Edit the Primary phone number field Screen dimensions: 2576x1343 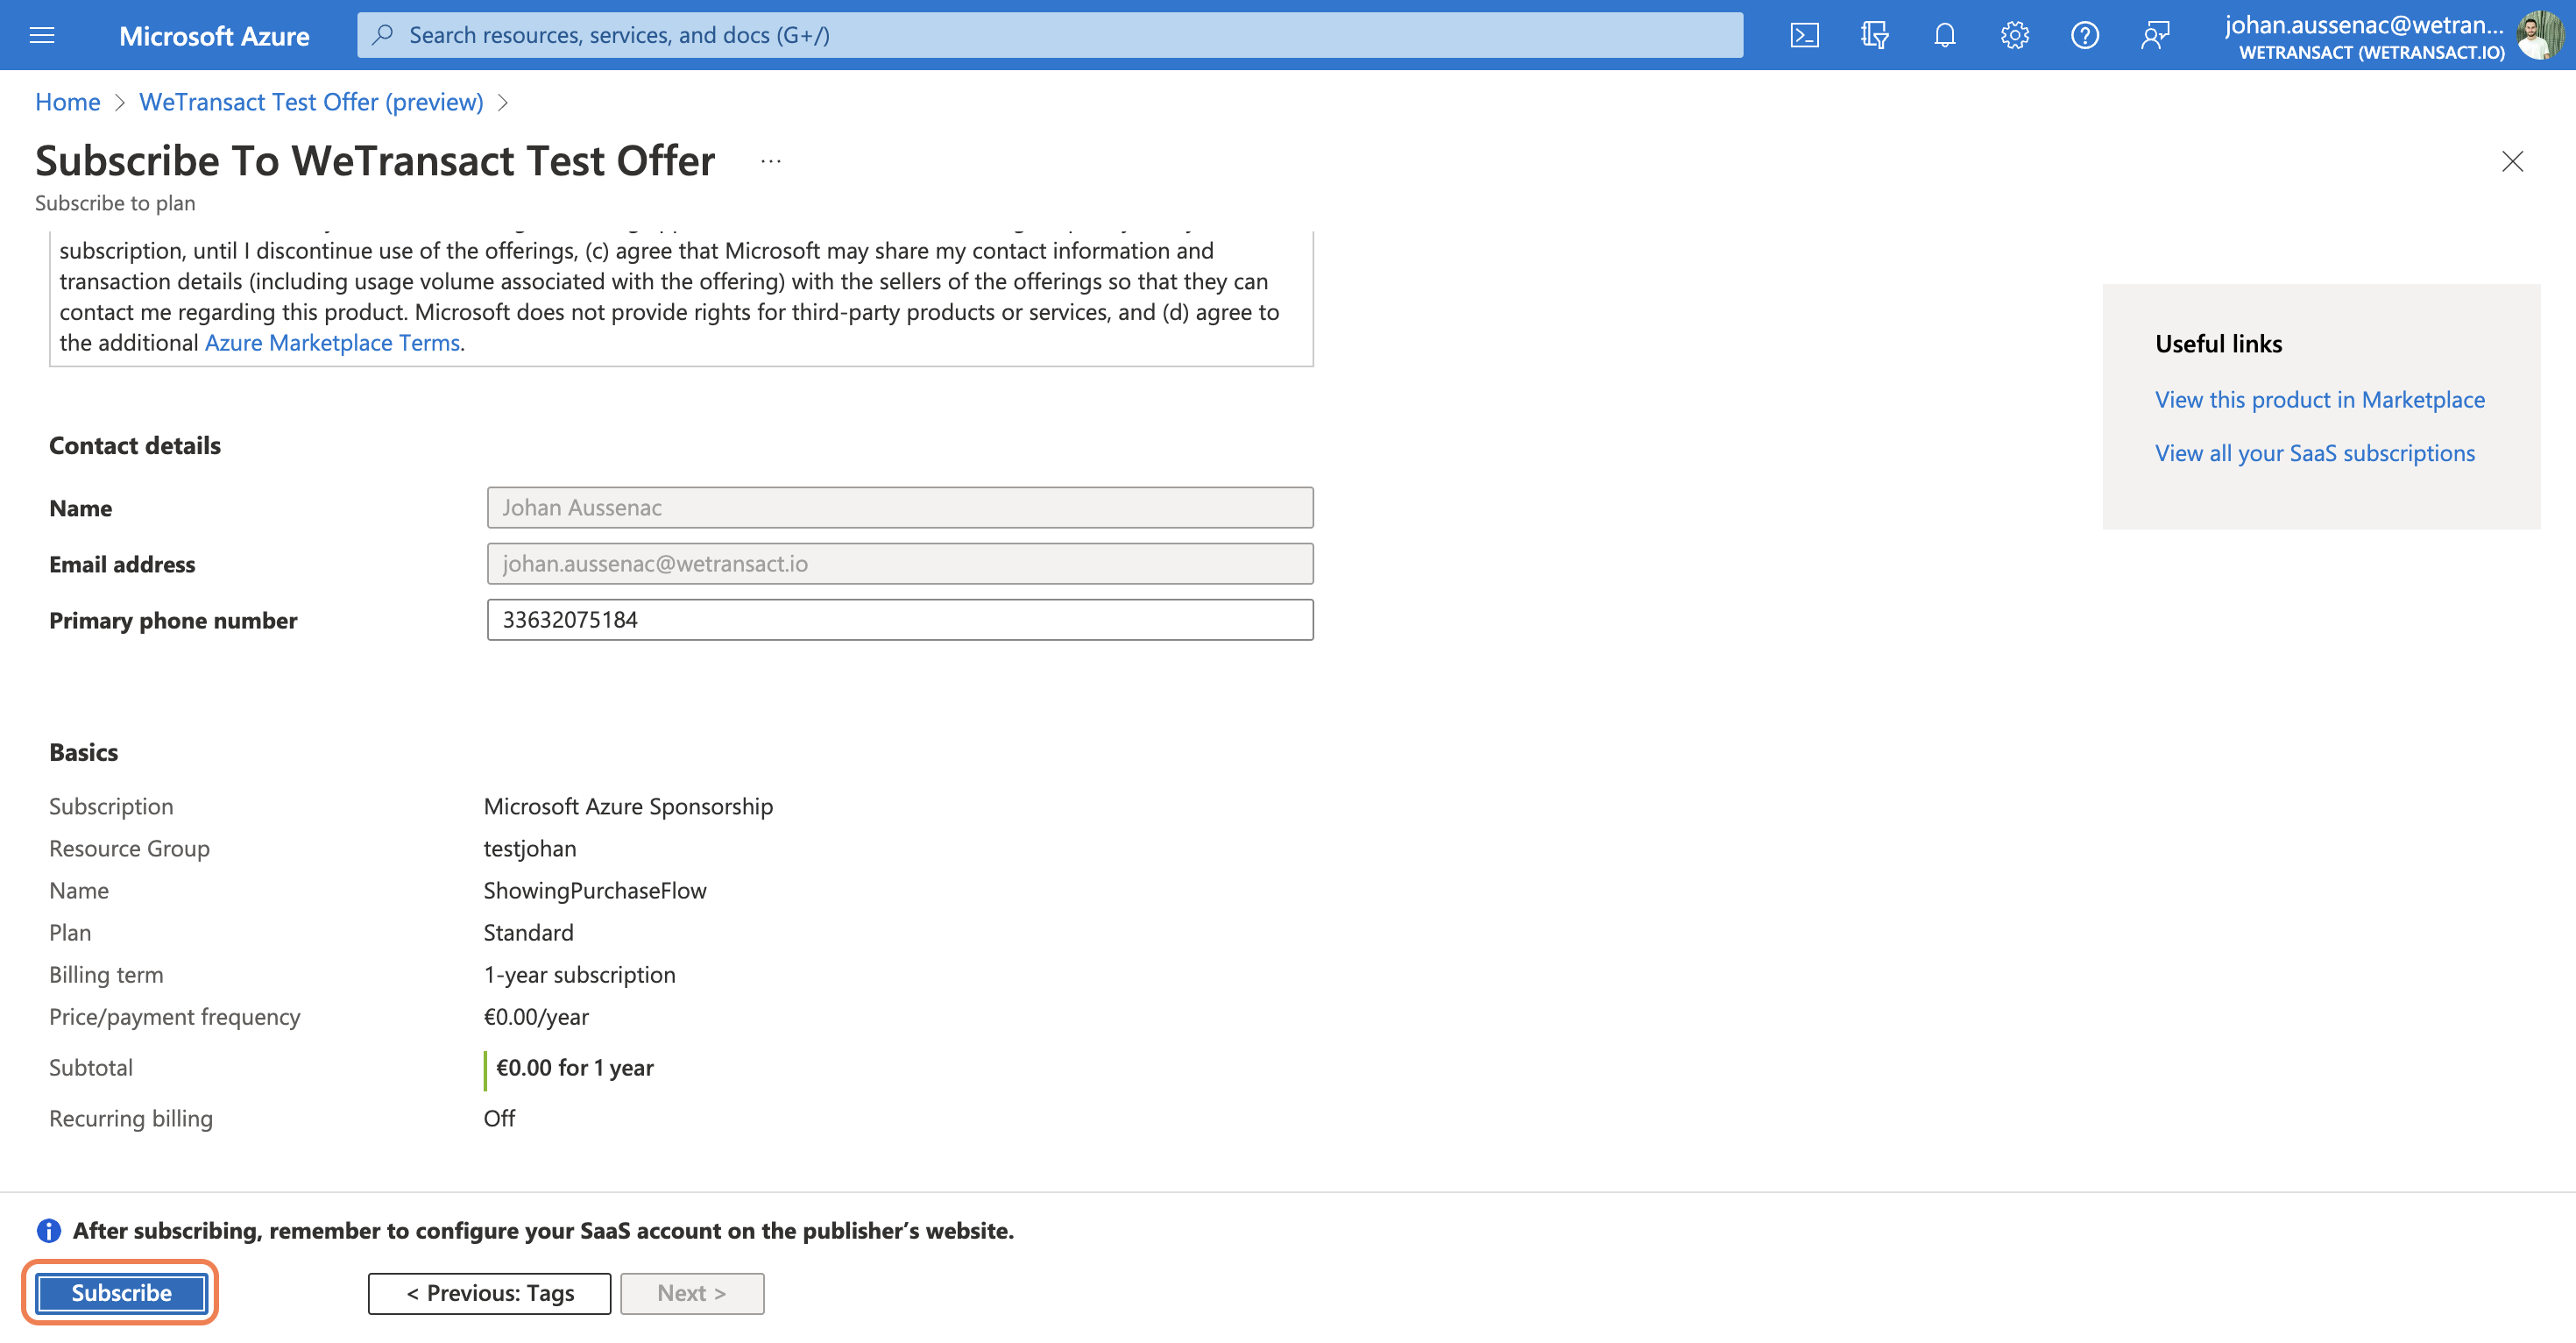[x=900, y=620]
